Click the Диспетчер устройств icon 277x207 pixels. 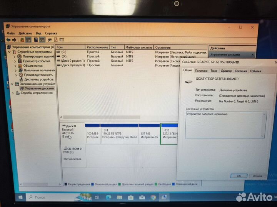click(x=21, y=79)
